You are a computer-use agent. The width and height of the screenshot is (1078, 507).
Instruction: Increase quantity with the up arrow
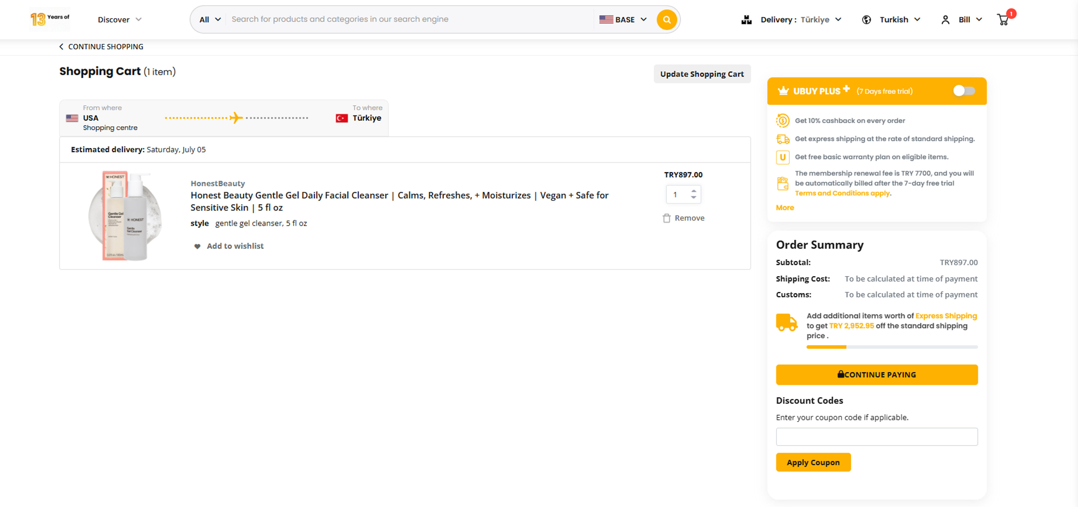point(693,191)
